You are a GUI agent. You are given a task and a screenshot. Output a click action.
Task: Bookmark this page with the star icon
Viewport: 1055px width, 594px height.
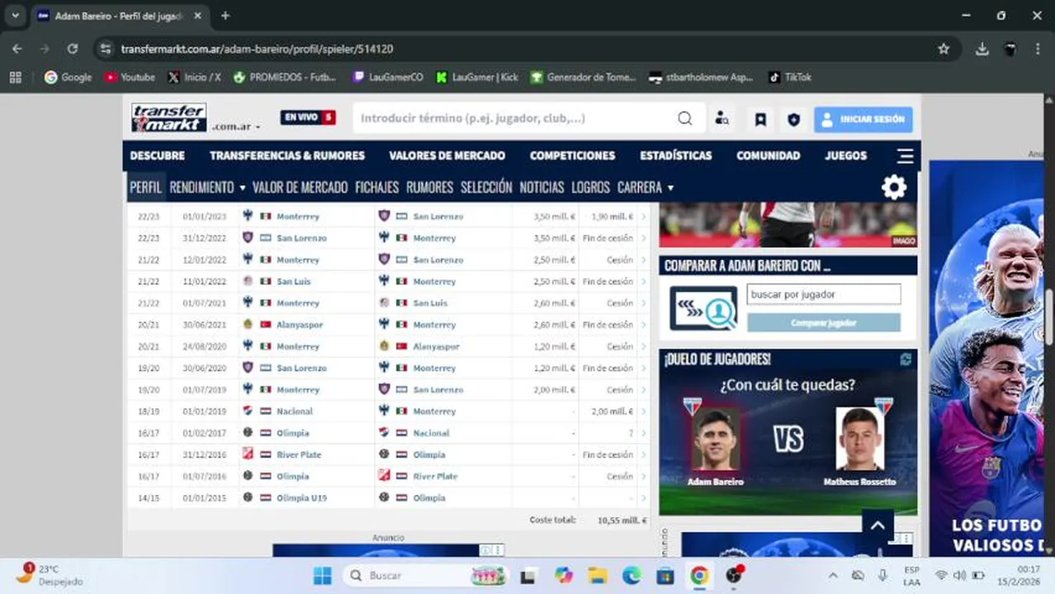coord(944,49)
